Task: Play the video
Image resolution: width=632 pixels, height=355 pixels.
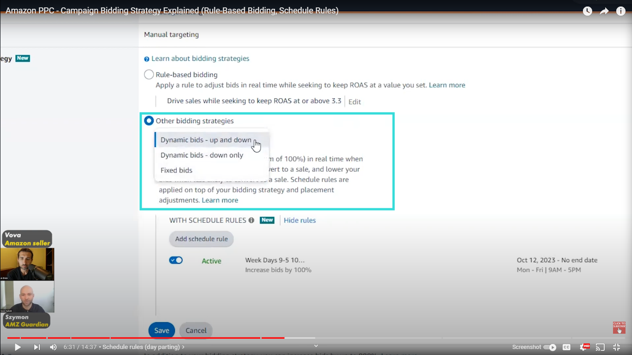Action: [18, 347]
